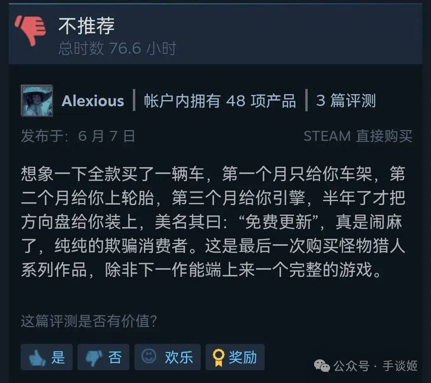This screenshot has height=383, width=431.
Task: Open the reviewer's avatar image
Action: pos(37,101)
